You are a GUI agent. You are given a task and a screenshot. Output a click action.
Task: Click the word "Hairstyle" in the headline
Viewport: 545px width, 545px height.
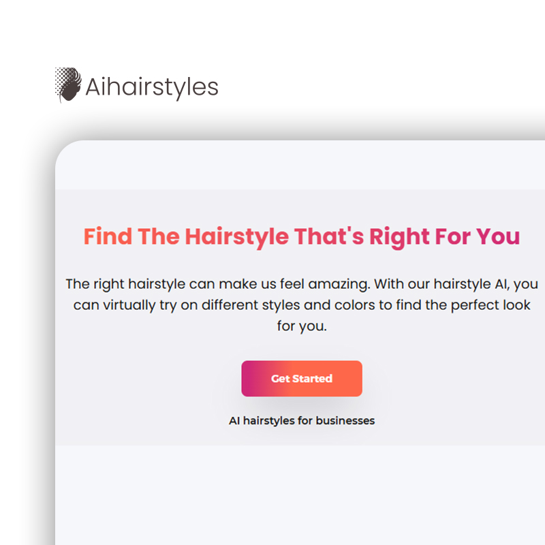pyautogui.click(x=236, y=237)
